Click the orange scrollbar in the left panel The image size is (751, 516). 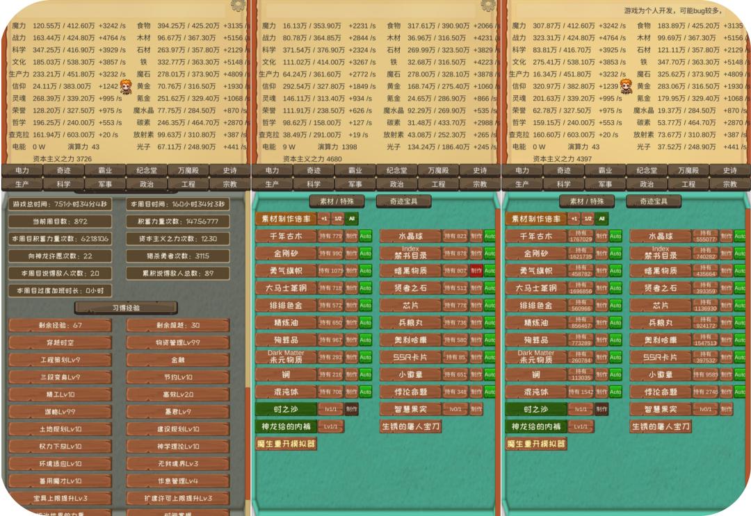[248, 443]
